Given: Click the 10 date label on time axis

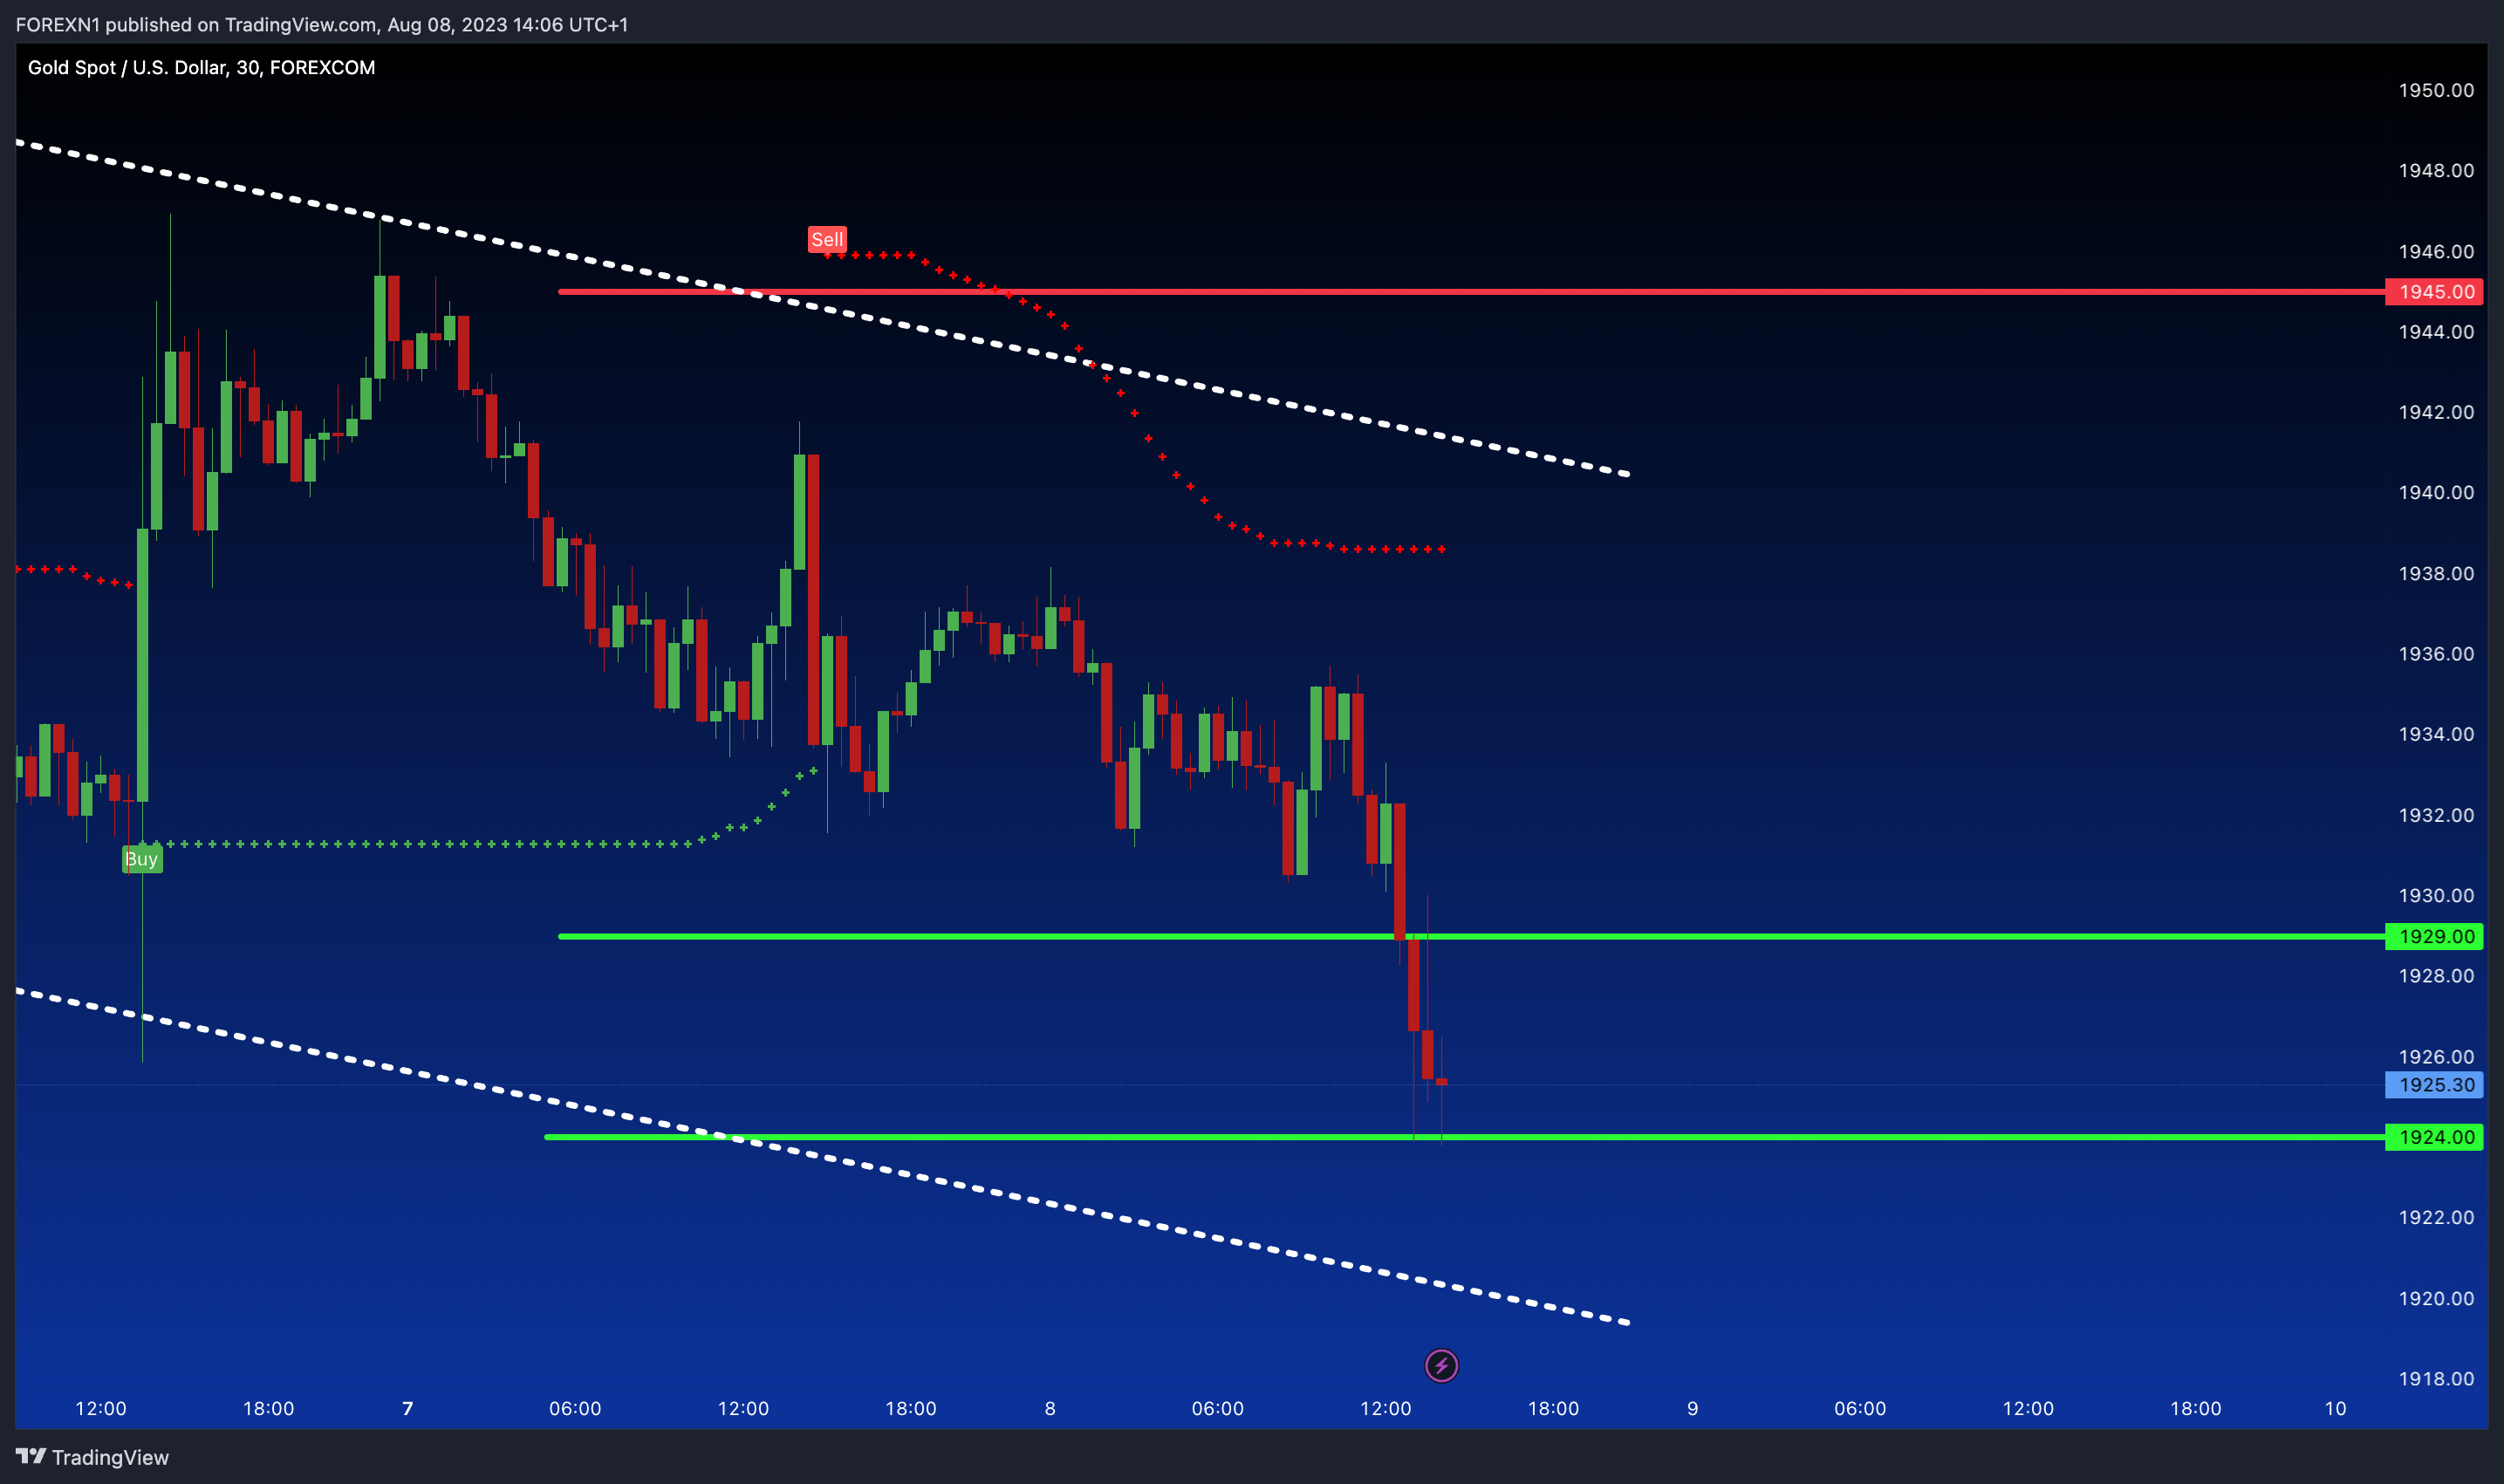Looking at the screenshot, I should click(2335, 1408).
